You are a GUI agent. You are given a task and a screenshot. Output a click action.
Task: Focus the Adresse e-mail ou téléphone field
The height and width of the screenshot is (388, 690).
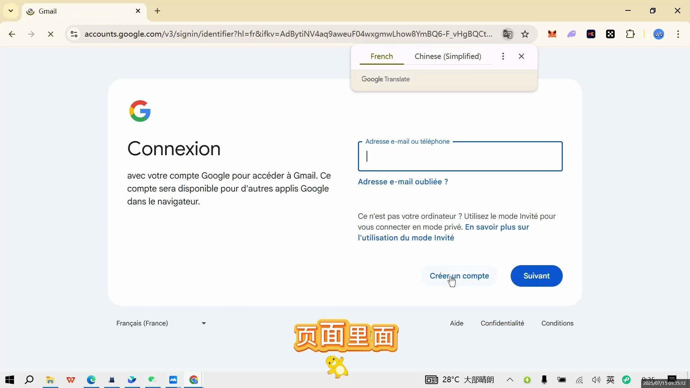point(460,157)
